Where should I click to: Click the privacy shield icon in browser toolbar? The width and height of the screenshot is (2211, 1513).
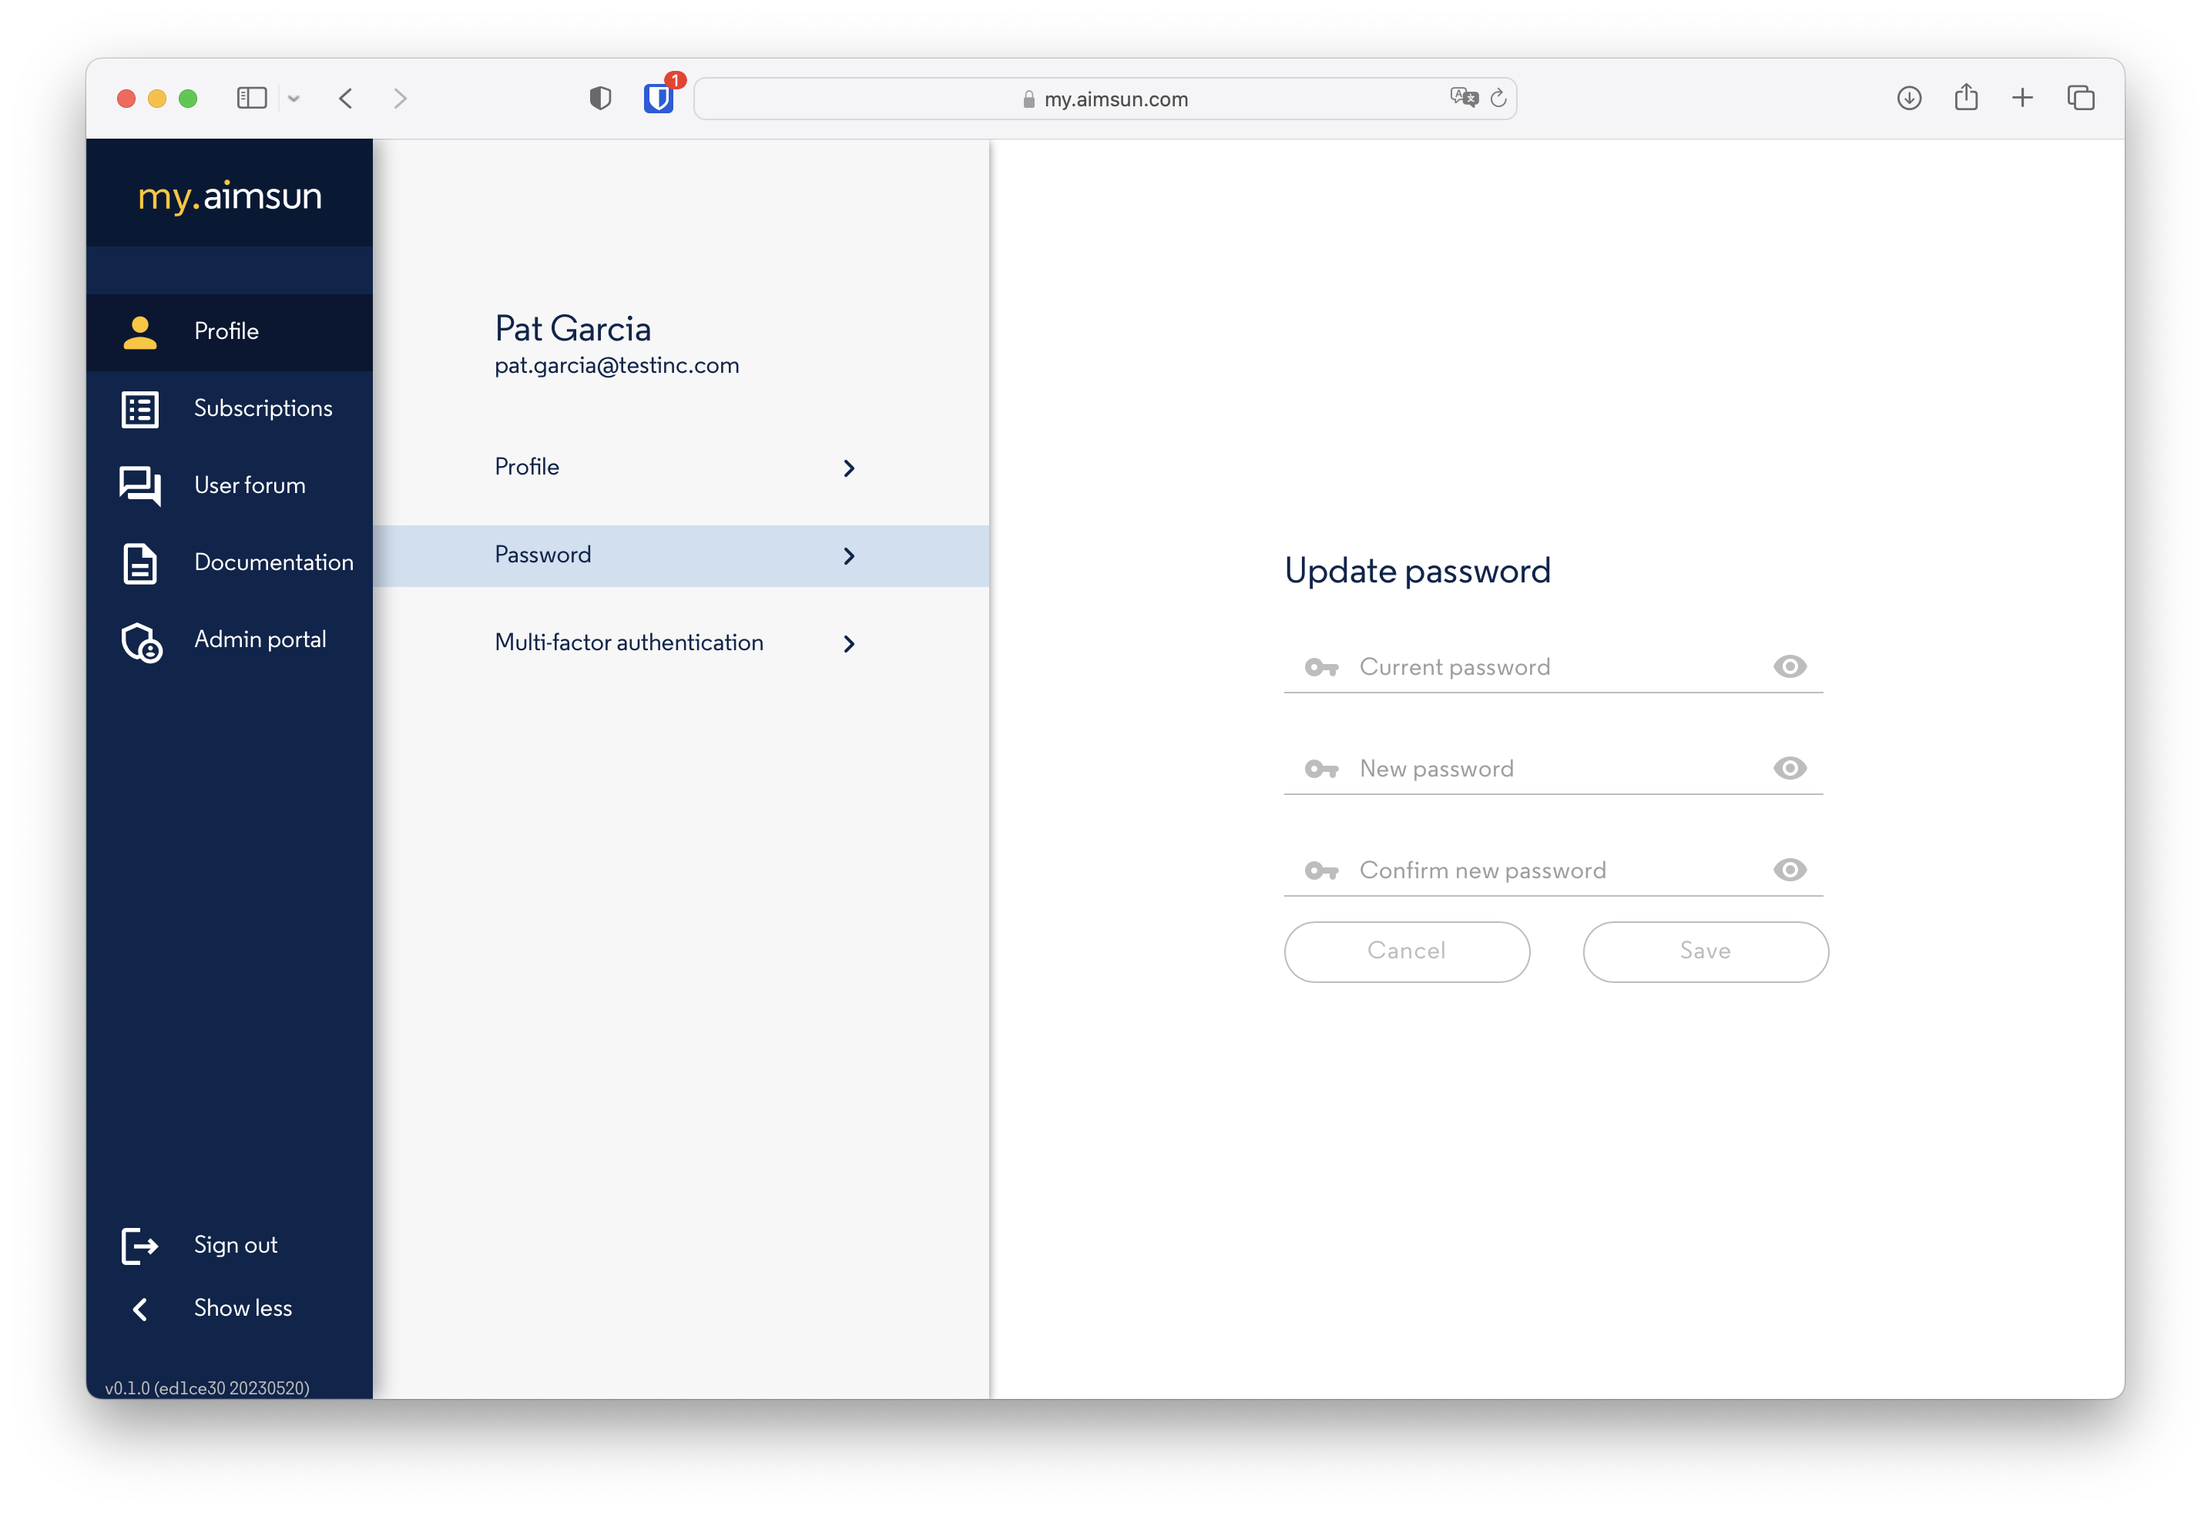tap(600, 97)
